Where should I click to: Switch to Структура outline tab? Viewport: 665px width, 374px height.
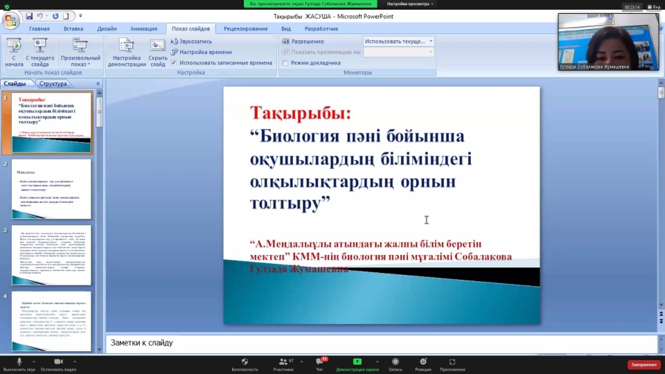[x=53, y=84]
